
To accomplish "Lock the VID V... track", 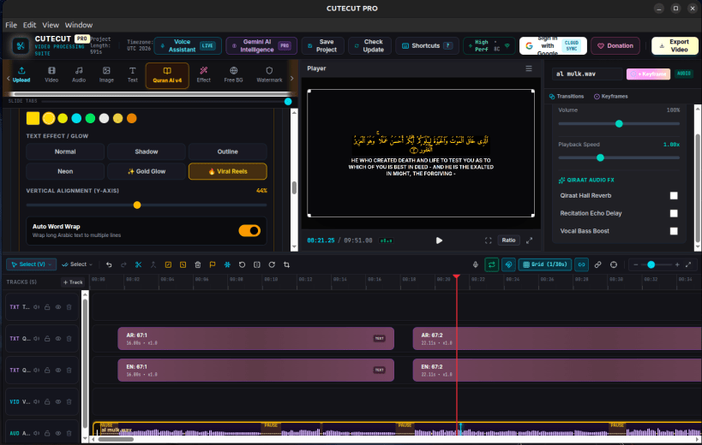I will click(x=47, y=401).
